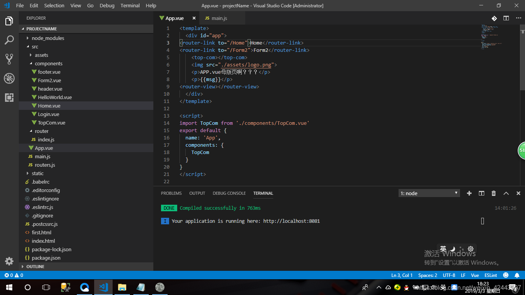Viewport: 525px width, 295px height.
Task: Open Form2.vue in explorer
Action: click(x=86, y=80)
